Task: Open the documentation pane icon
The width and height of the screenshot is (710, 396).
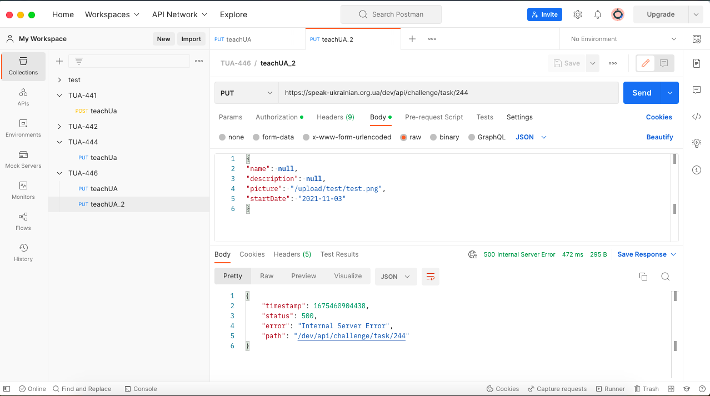Action: 697,63
